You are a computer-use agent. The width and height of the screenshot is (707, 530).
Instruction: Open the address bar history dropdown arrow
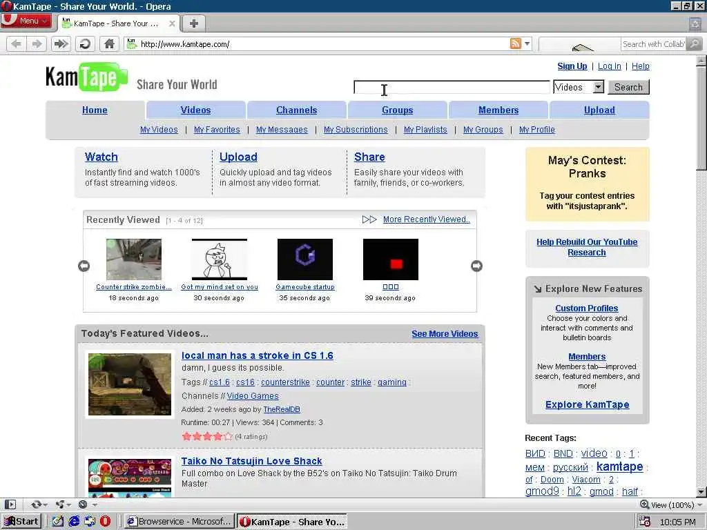[527, 43]
